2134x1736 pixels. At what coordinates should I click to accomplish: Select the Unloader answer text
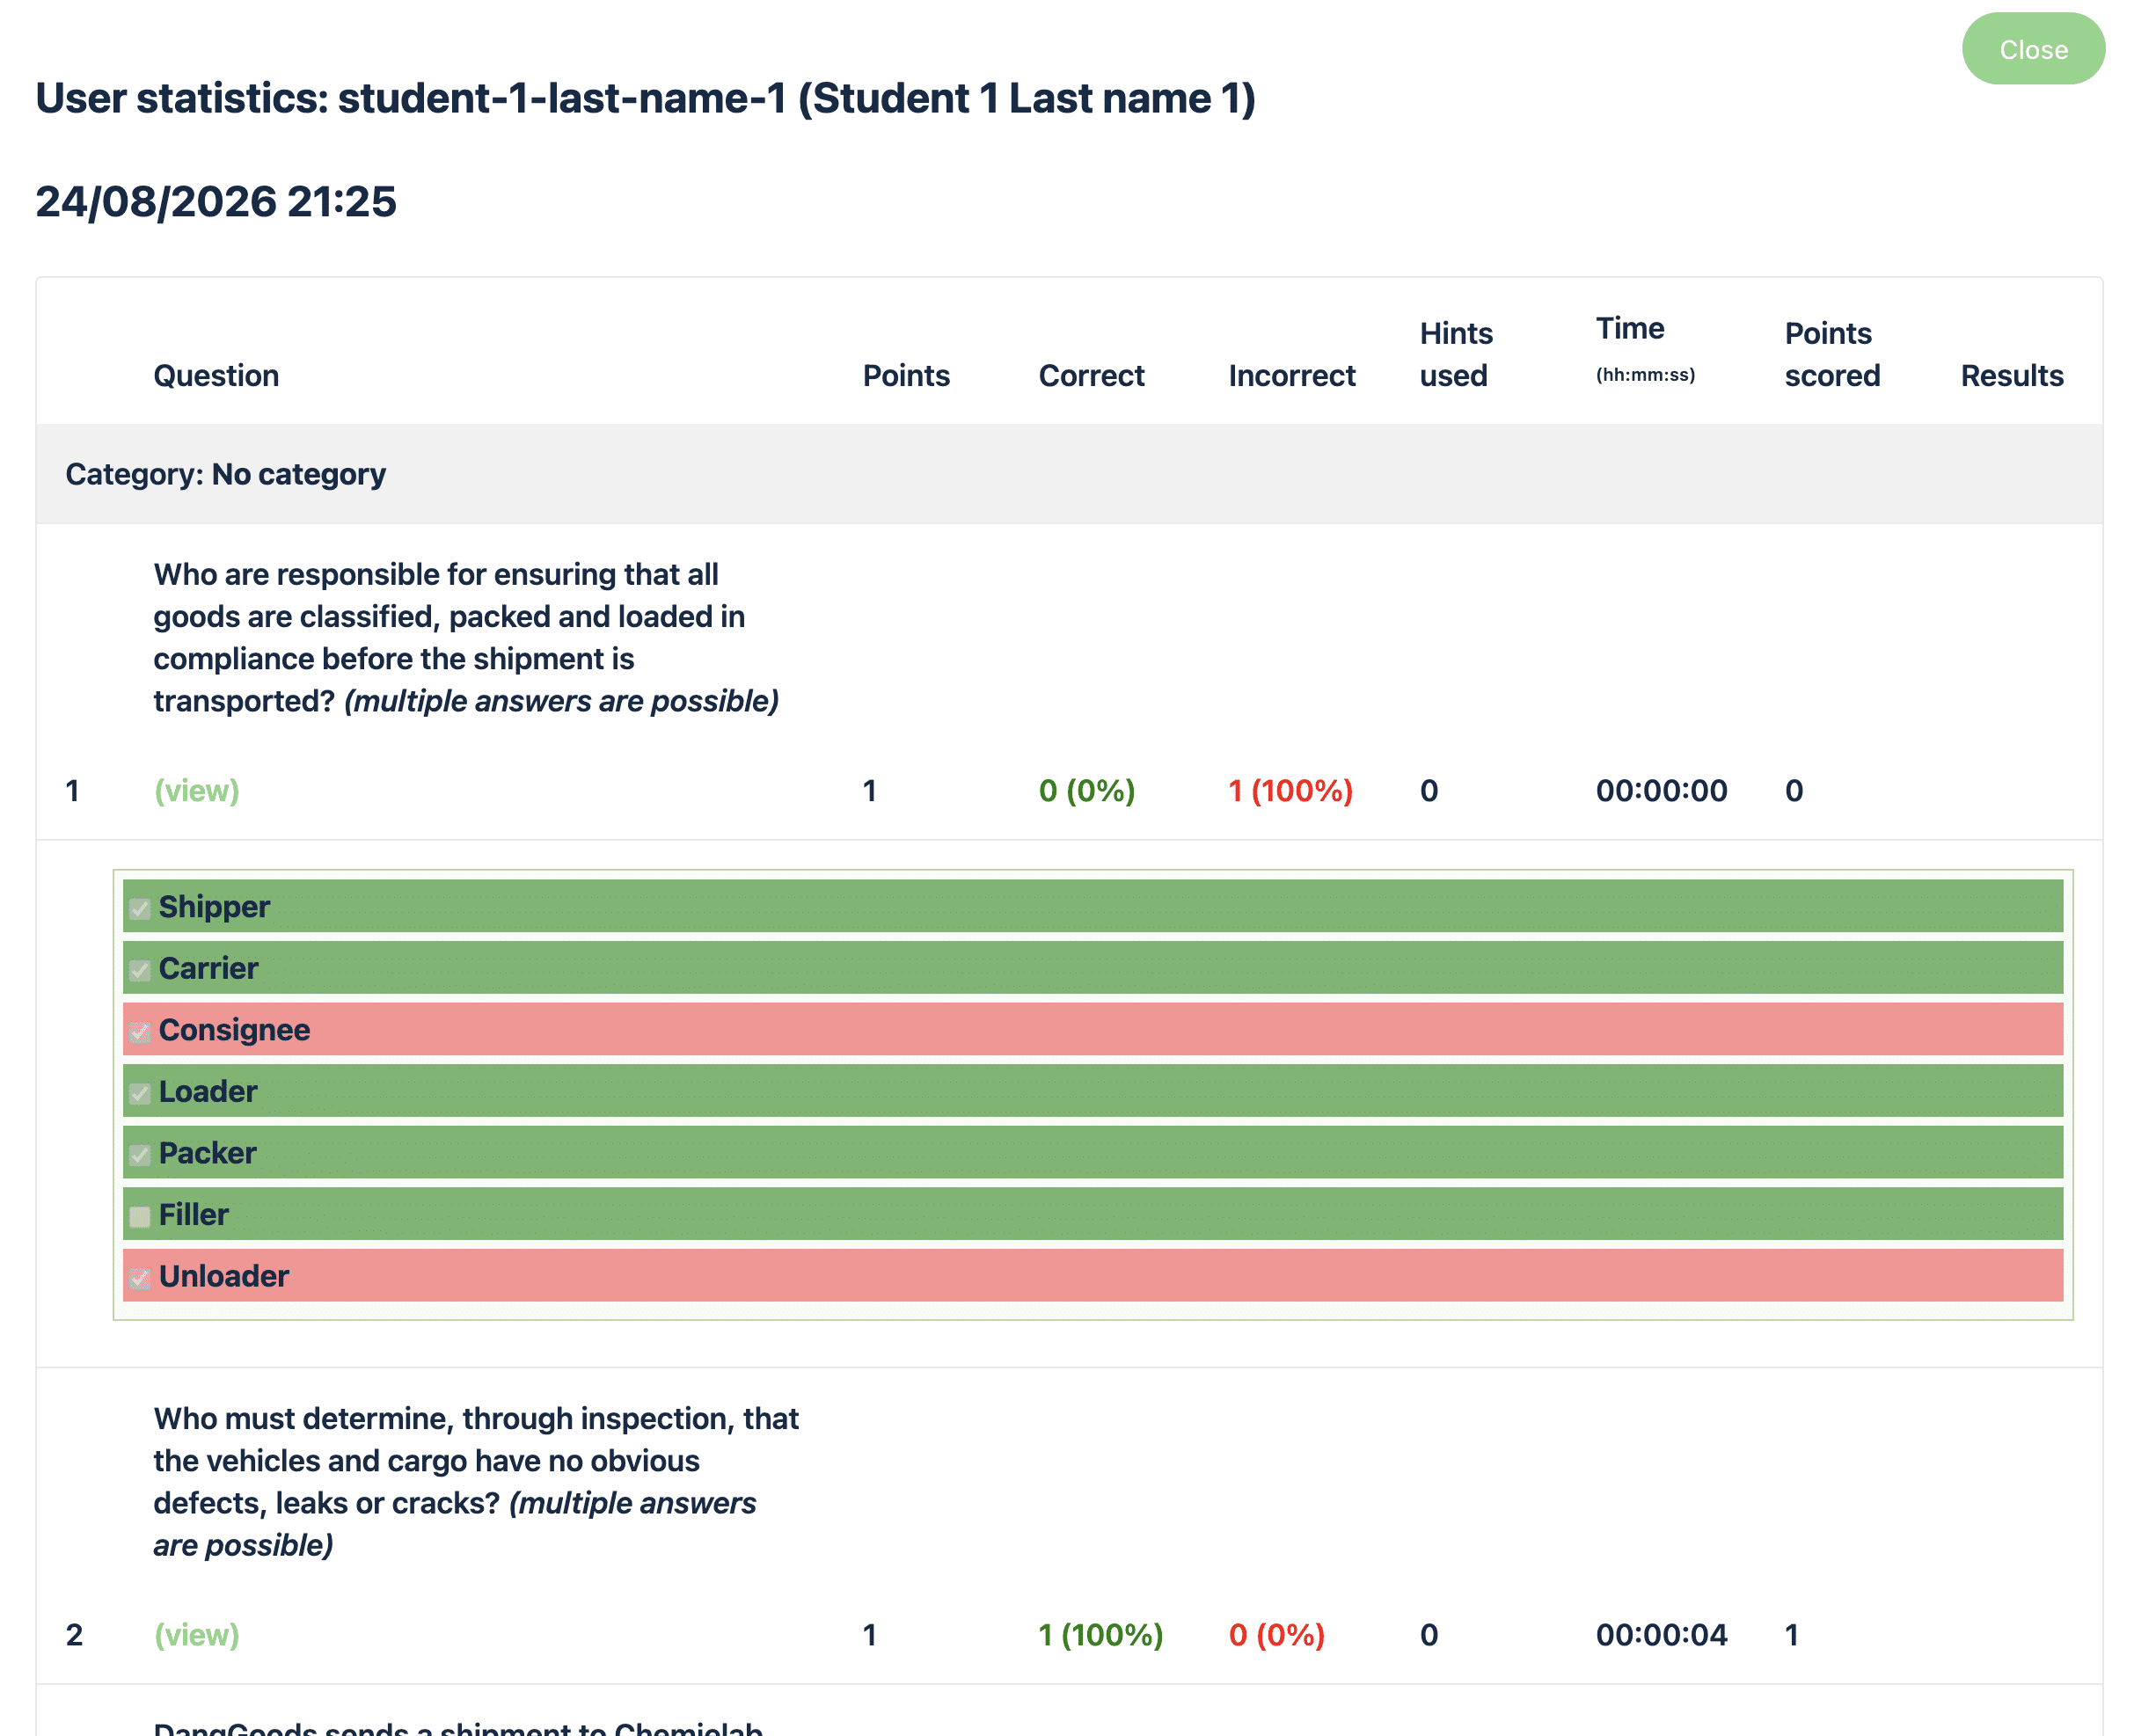pyautogui.click(x=224, y=1276)
